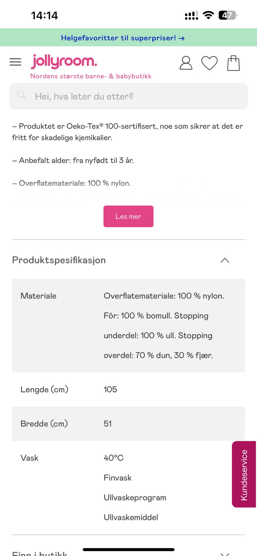The width and height of the screenshot is (257, 556).
Task: Tap the battery indicator icon
Action: [x=227, y=15]
